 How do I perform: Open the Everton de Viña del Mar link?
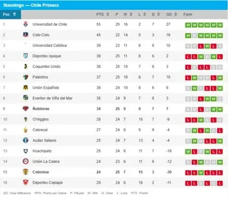point(53,98)
